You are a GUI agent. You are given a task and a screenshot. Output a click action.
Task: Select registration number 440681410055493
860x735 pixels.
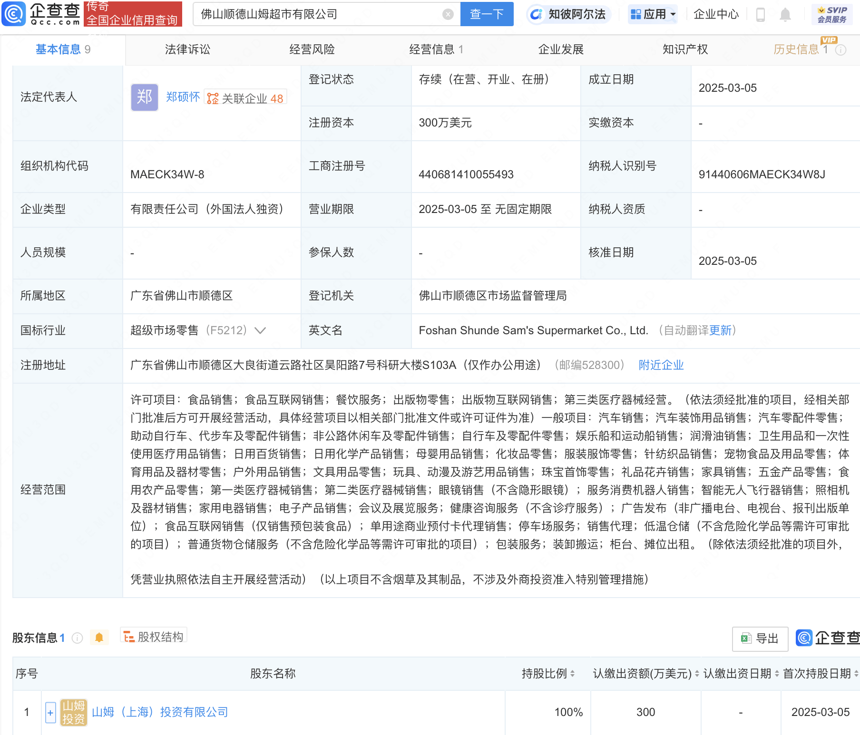tap(466, 174)
